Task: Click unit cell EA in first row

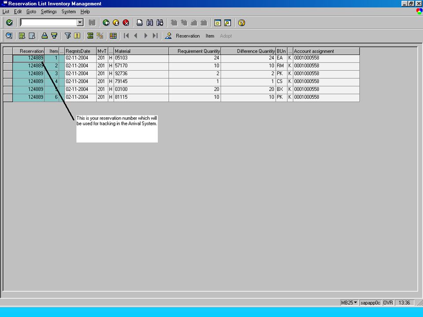Action: pyautogui.click(x=282, y=58)
